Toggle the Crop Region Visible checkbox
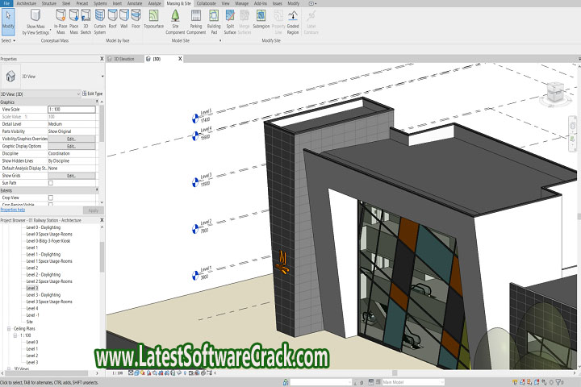Screen dimensions: 581x387 [x=51, y=204]
